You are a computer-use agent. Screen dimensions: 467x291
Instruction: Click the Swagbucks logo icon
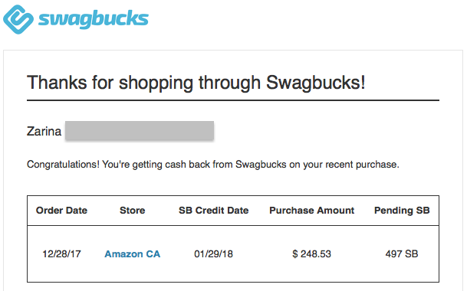[18, 19]
